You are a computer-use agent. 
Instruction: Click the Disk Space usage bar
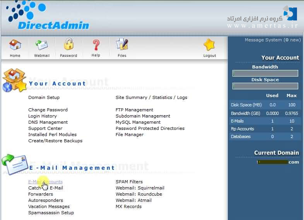tap(265, 86)
